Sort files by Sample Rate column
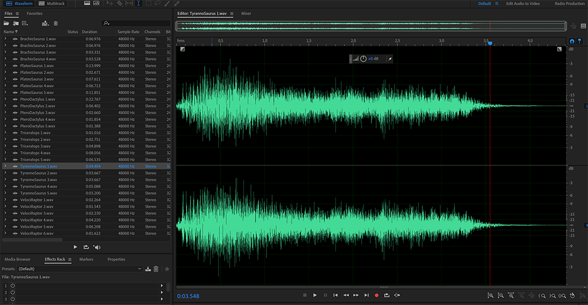Screen dimensions: 588x305 click(x=128, y=32)
